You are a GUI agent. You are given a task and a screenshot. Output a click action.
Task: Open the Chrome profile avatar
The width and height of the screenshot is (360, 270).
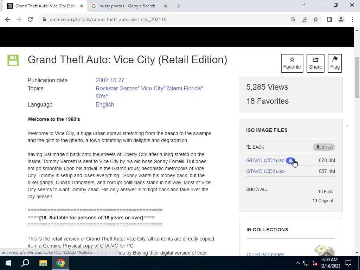click(x=341, y=20)
